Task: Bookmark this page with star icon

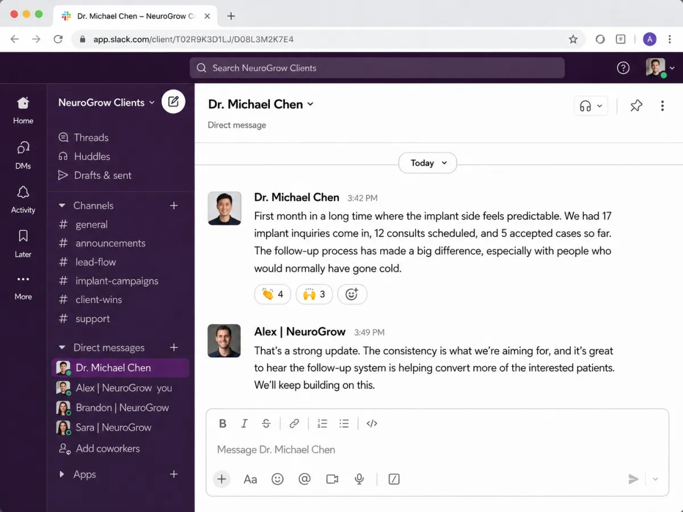Action: click(x=573, y=39)
